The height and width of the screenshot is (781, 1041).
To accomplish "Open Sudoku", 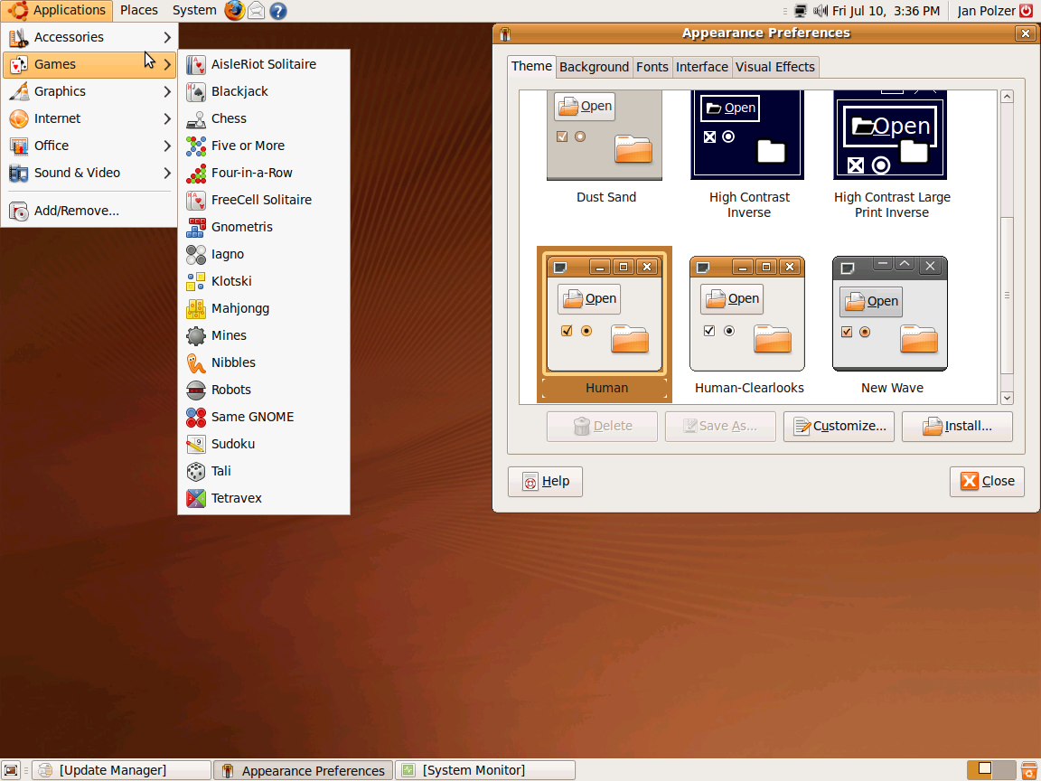I will [x=264, y=445].
